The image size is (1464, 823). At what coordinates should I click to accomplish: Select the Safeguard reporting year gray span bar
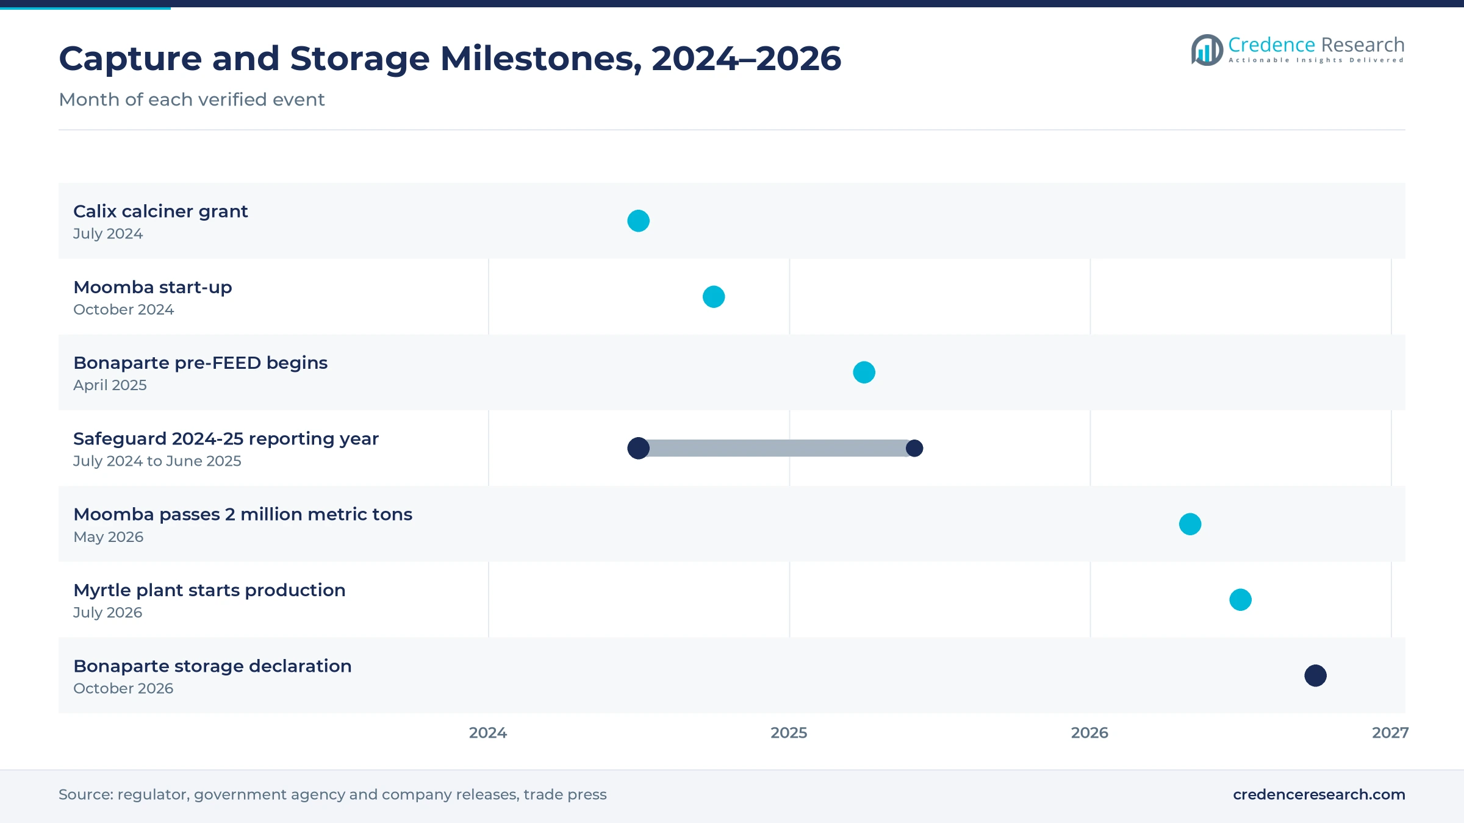coord(777,448)
